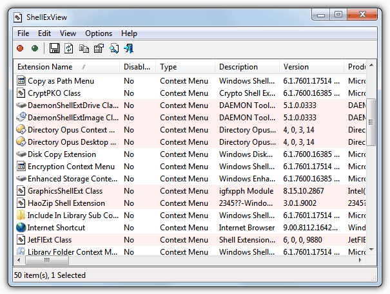
Task: Click the green Enable Selected Items icon
Action: pos(34,48)
